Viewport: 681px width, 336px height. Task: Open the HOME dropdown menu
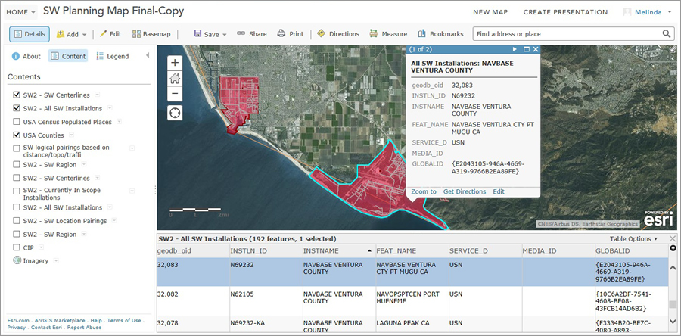[x=21, y=12]
